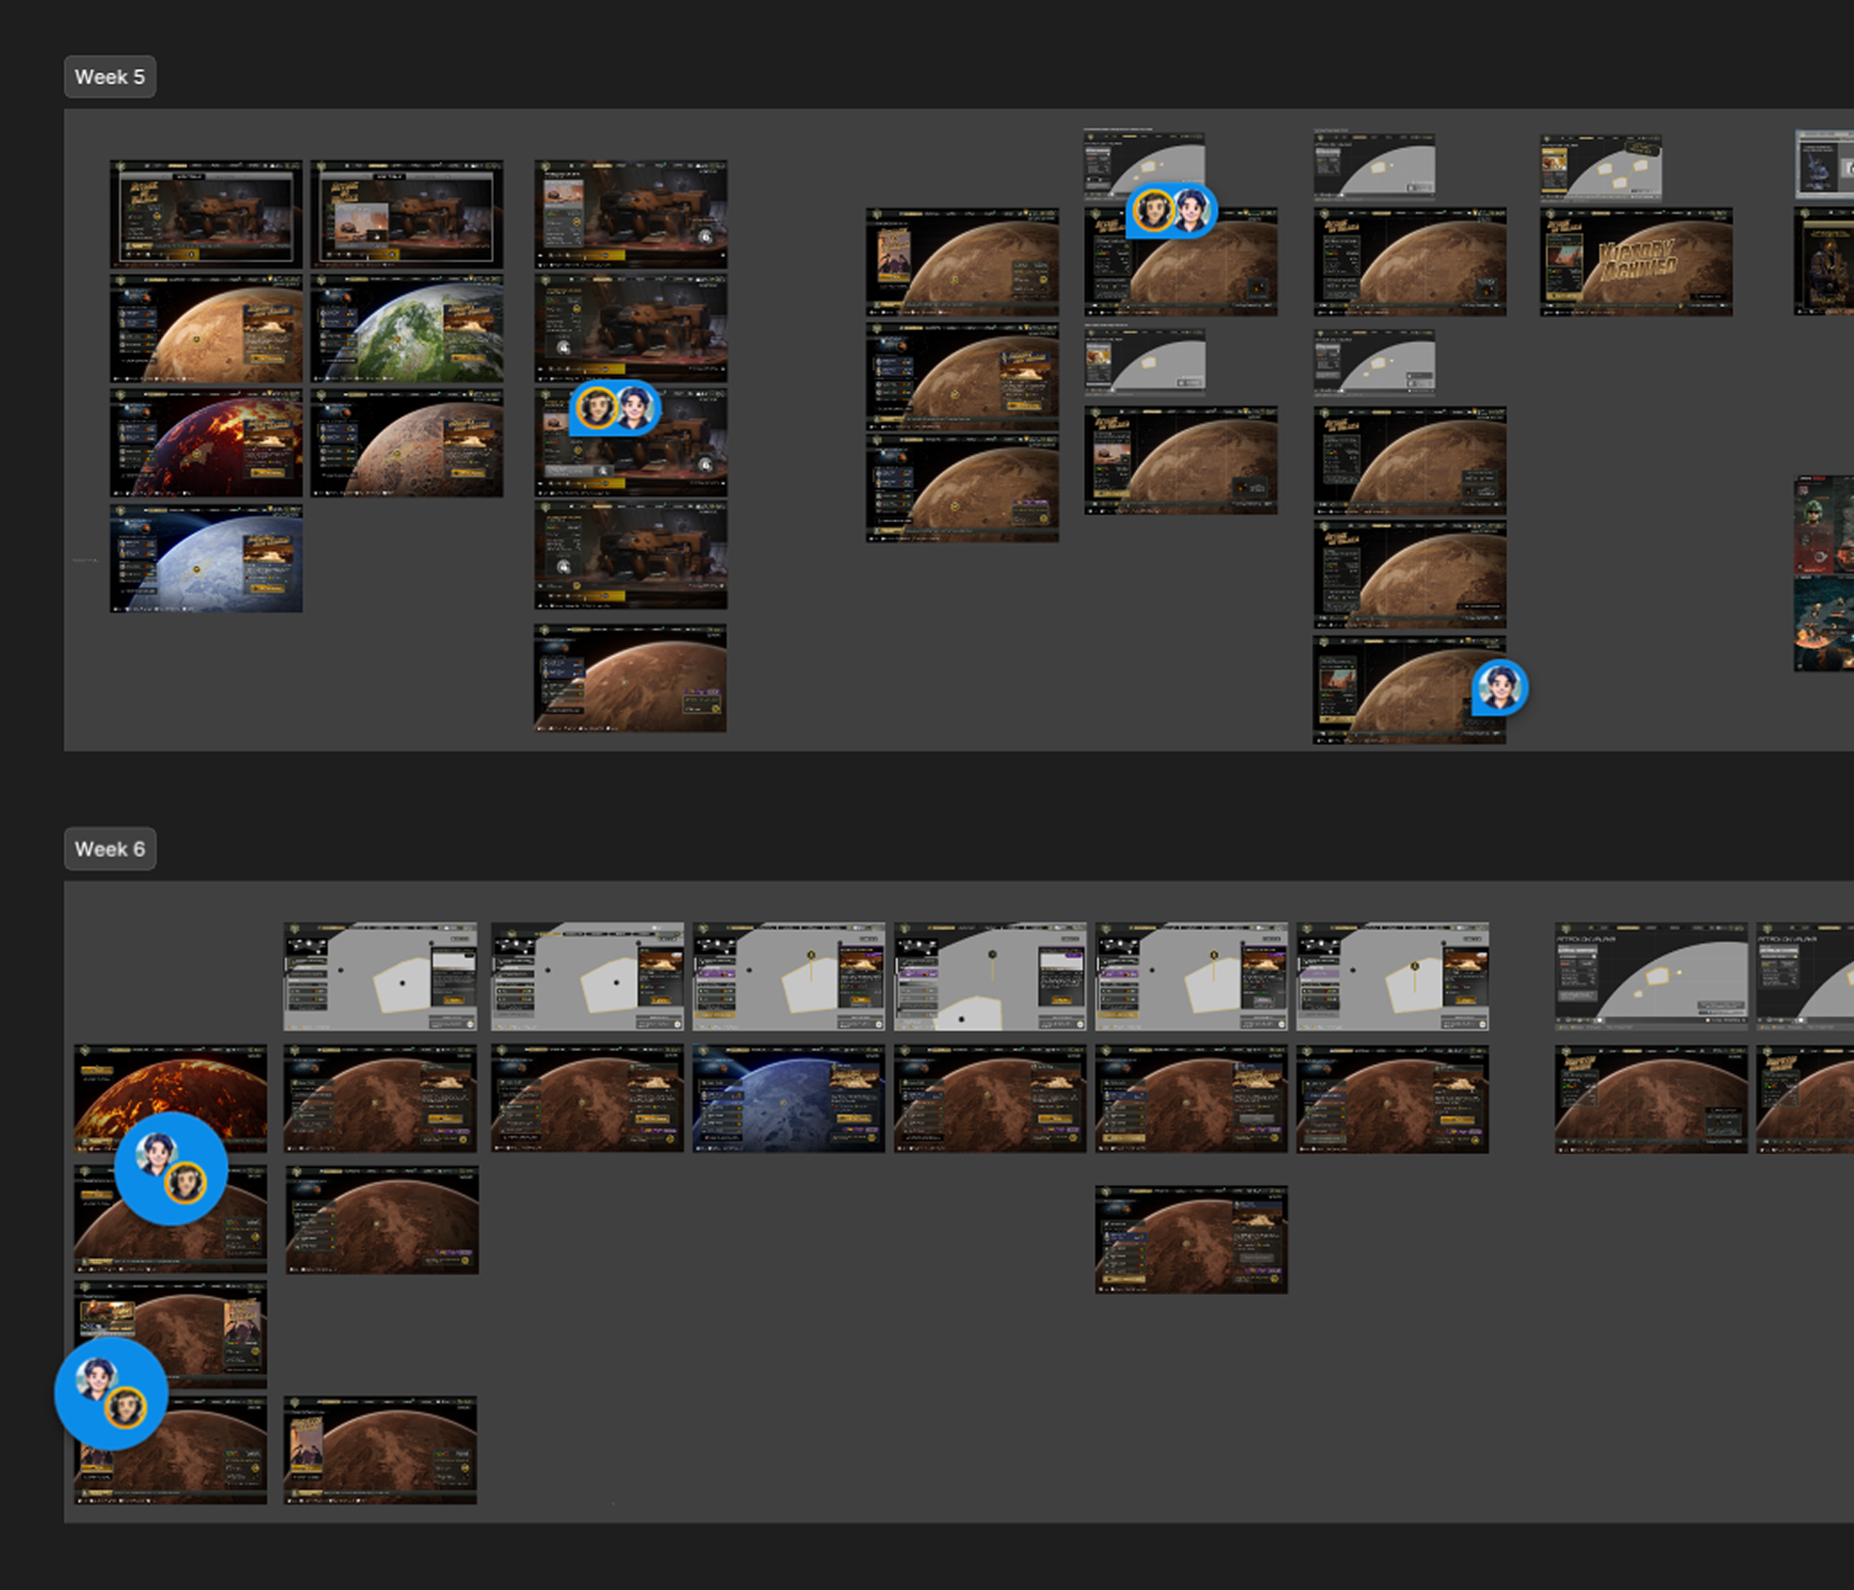Screen dimensions: 1854x1590
Task: Open large comment bubble at Week 6 bottom-left
Action: click(111, 1394)
